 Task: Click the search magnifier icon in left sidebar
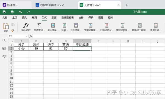coord(4,40)
